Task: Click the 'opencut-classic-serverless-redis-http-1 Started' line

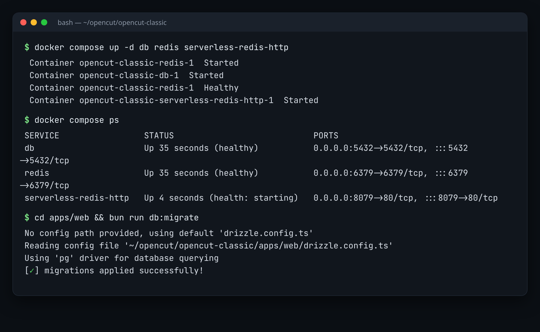Action: pos(174,100)
